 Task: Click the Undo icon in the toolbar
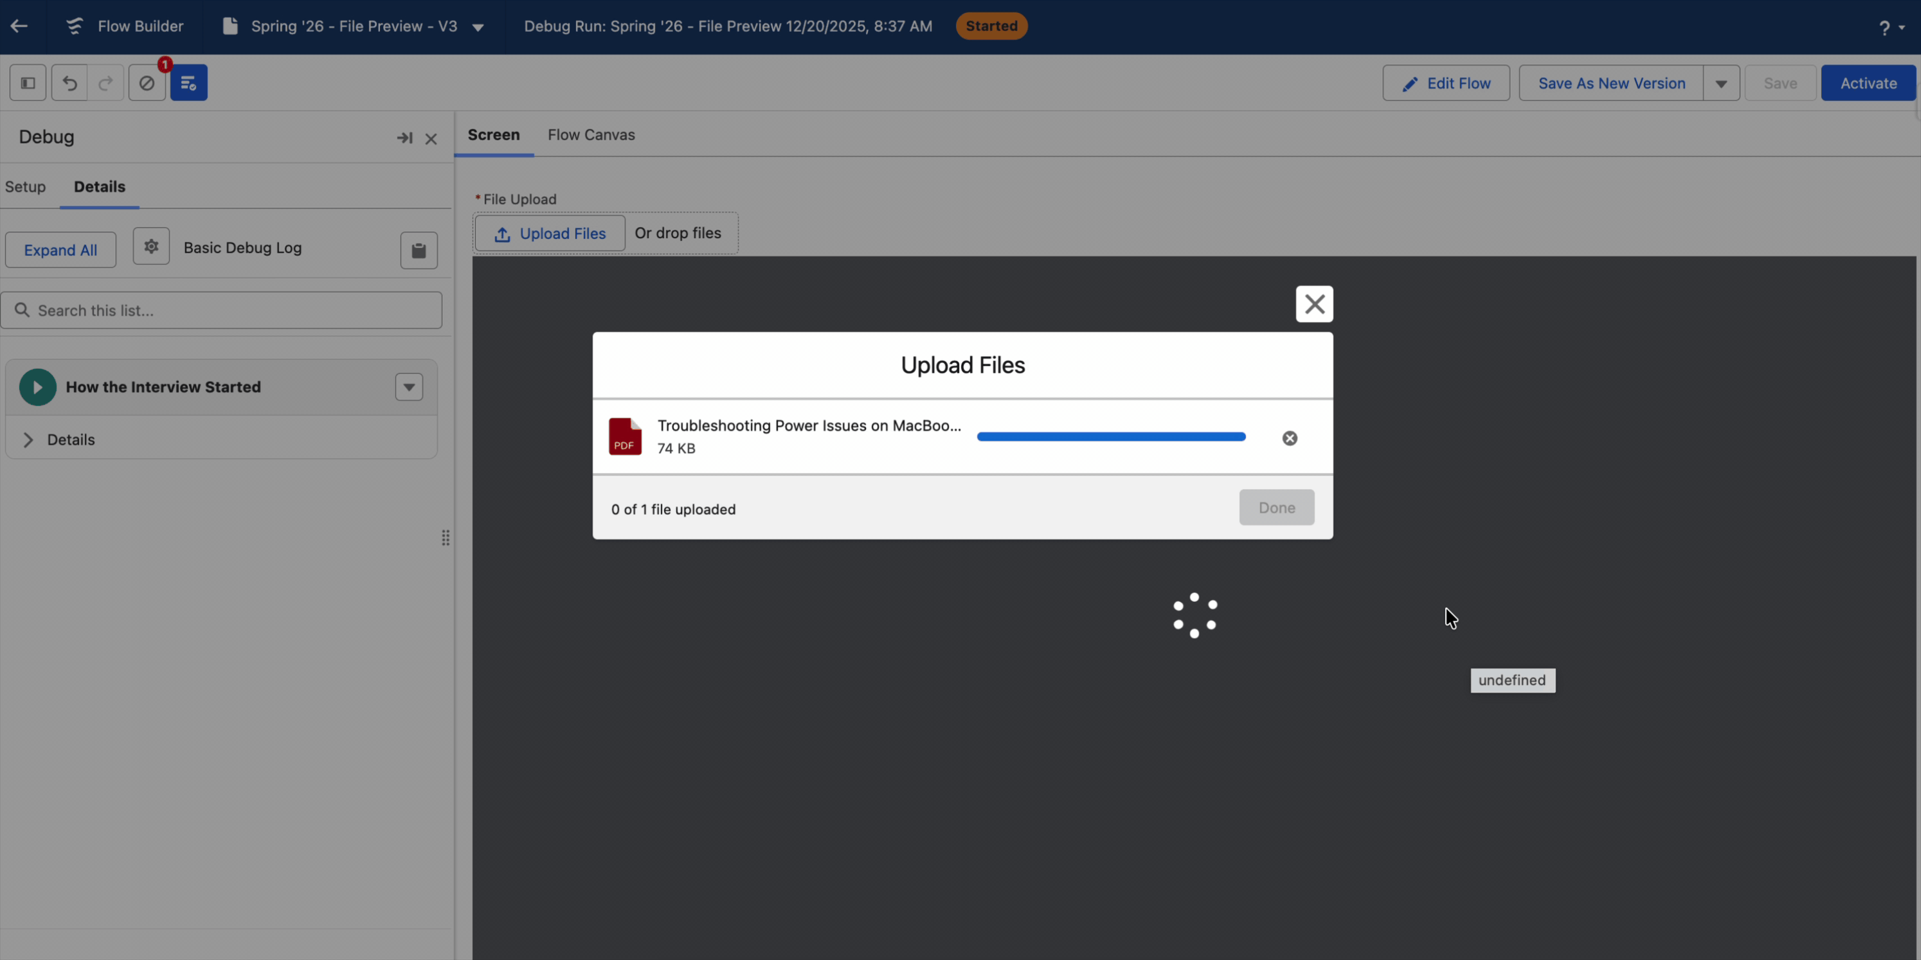click(x=69, y=82)
